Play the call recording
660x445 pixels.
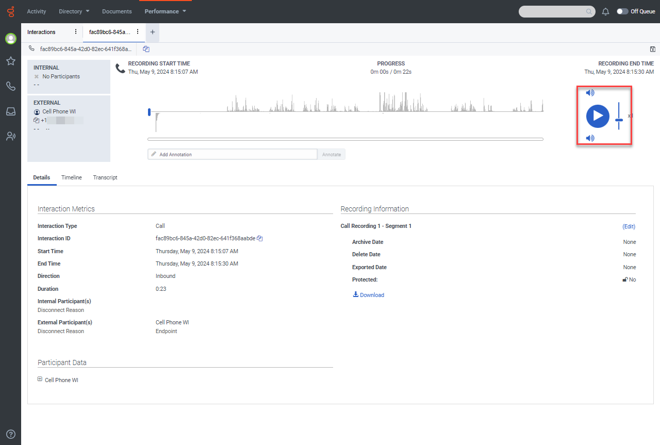coord(598,116)
